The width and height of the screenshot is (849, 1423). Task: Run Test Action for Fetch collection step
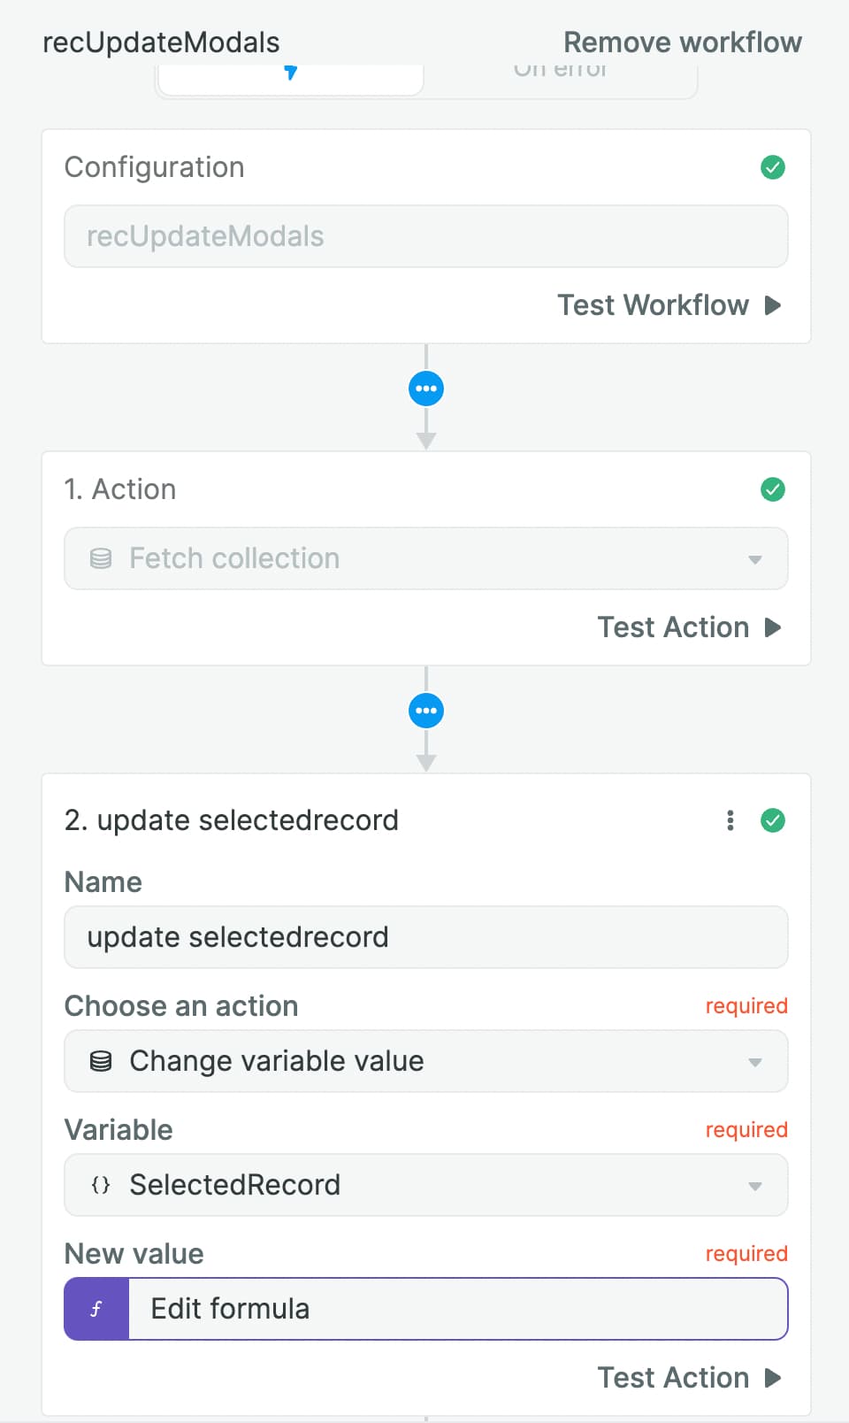point(689,627)
